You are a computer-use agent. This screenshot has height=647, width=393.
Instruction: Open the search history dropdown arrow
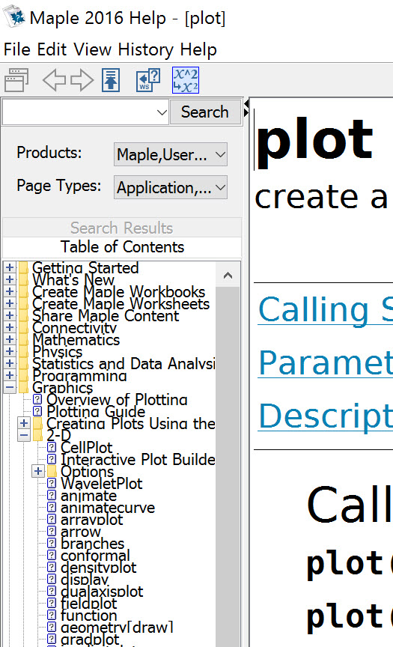pos(162,112)
